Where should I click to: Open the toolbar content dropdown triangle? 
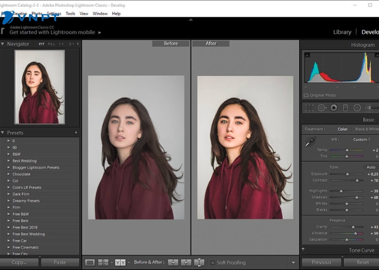coord(293,262)
